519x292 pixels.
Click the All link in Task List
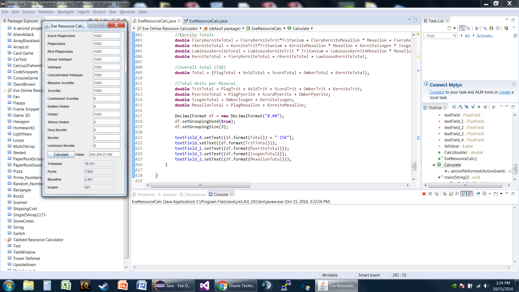pos(467,36)
